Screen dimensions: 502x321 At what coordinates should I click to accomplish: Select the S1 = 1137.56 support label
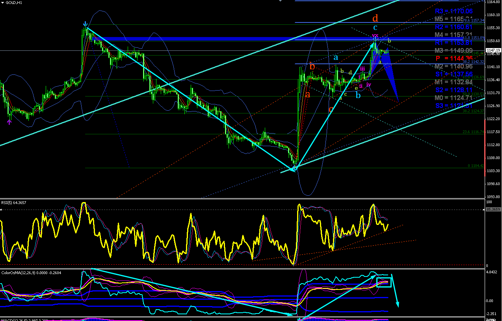coord(454,74)
